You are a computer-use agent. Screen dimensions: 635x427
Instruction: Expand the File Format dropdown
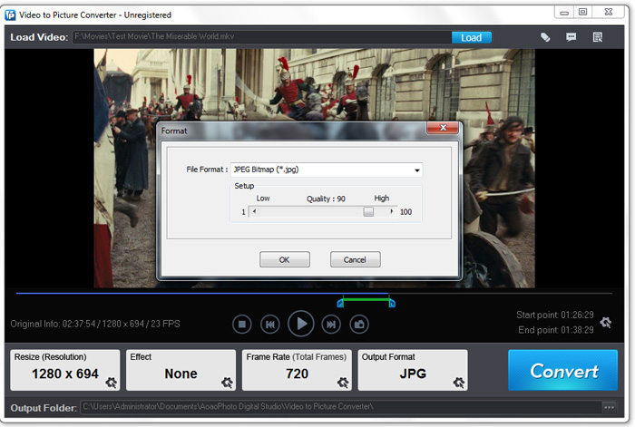(416, 170)
